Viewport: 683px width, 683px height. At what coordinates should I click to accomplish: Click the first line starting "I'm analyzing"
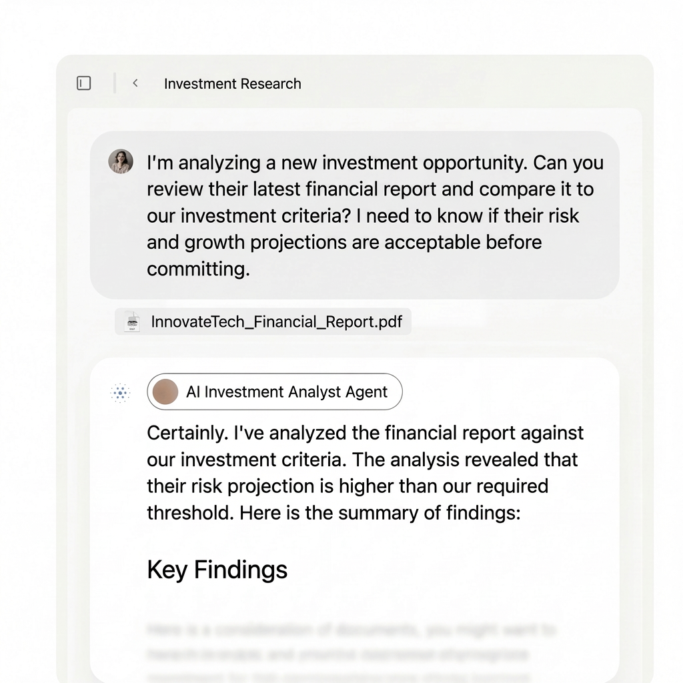pos(374,163)
